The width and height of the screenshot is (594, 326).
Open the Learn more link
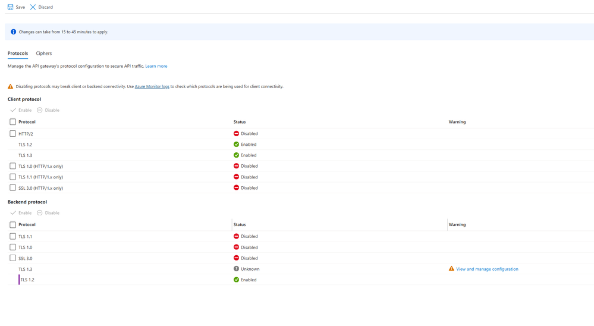point(156,66)
